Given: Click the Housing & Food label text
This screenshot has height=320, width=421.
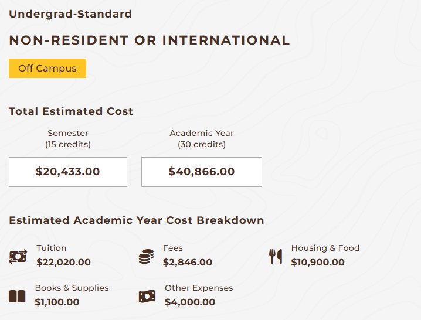Looking at the screenshot, I should click(x=325, y=248).
